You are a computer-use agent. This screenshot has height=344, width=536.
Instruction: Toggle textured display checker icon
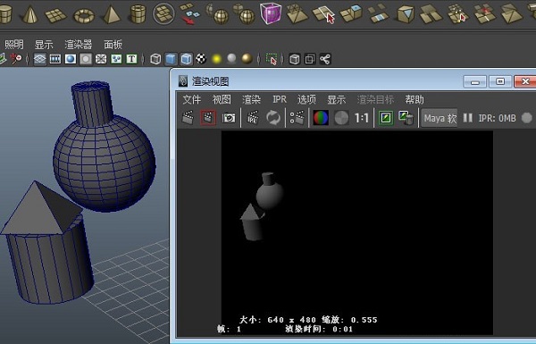coord(201,59)
